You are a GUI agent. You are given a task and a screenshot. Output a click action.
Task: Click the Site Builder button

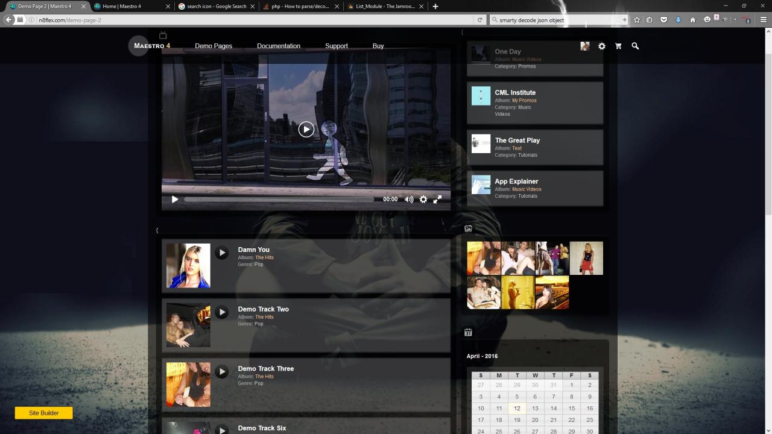[44, 413]
